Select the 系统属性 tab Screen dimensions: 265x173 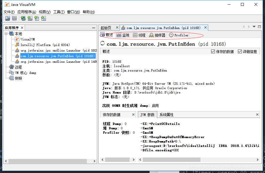[x=166, y=115]
